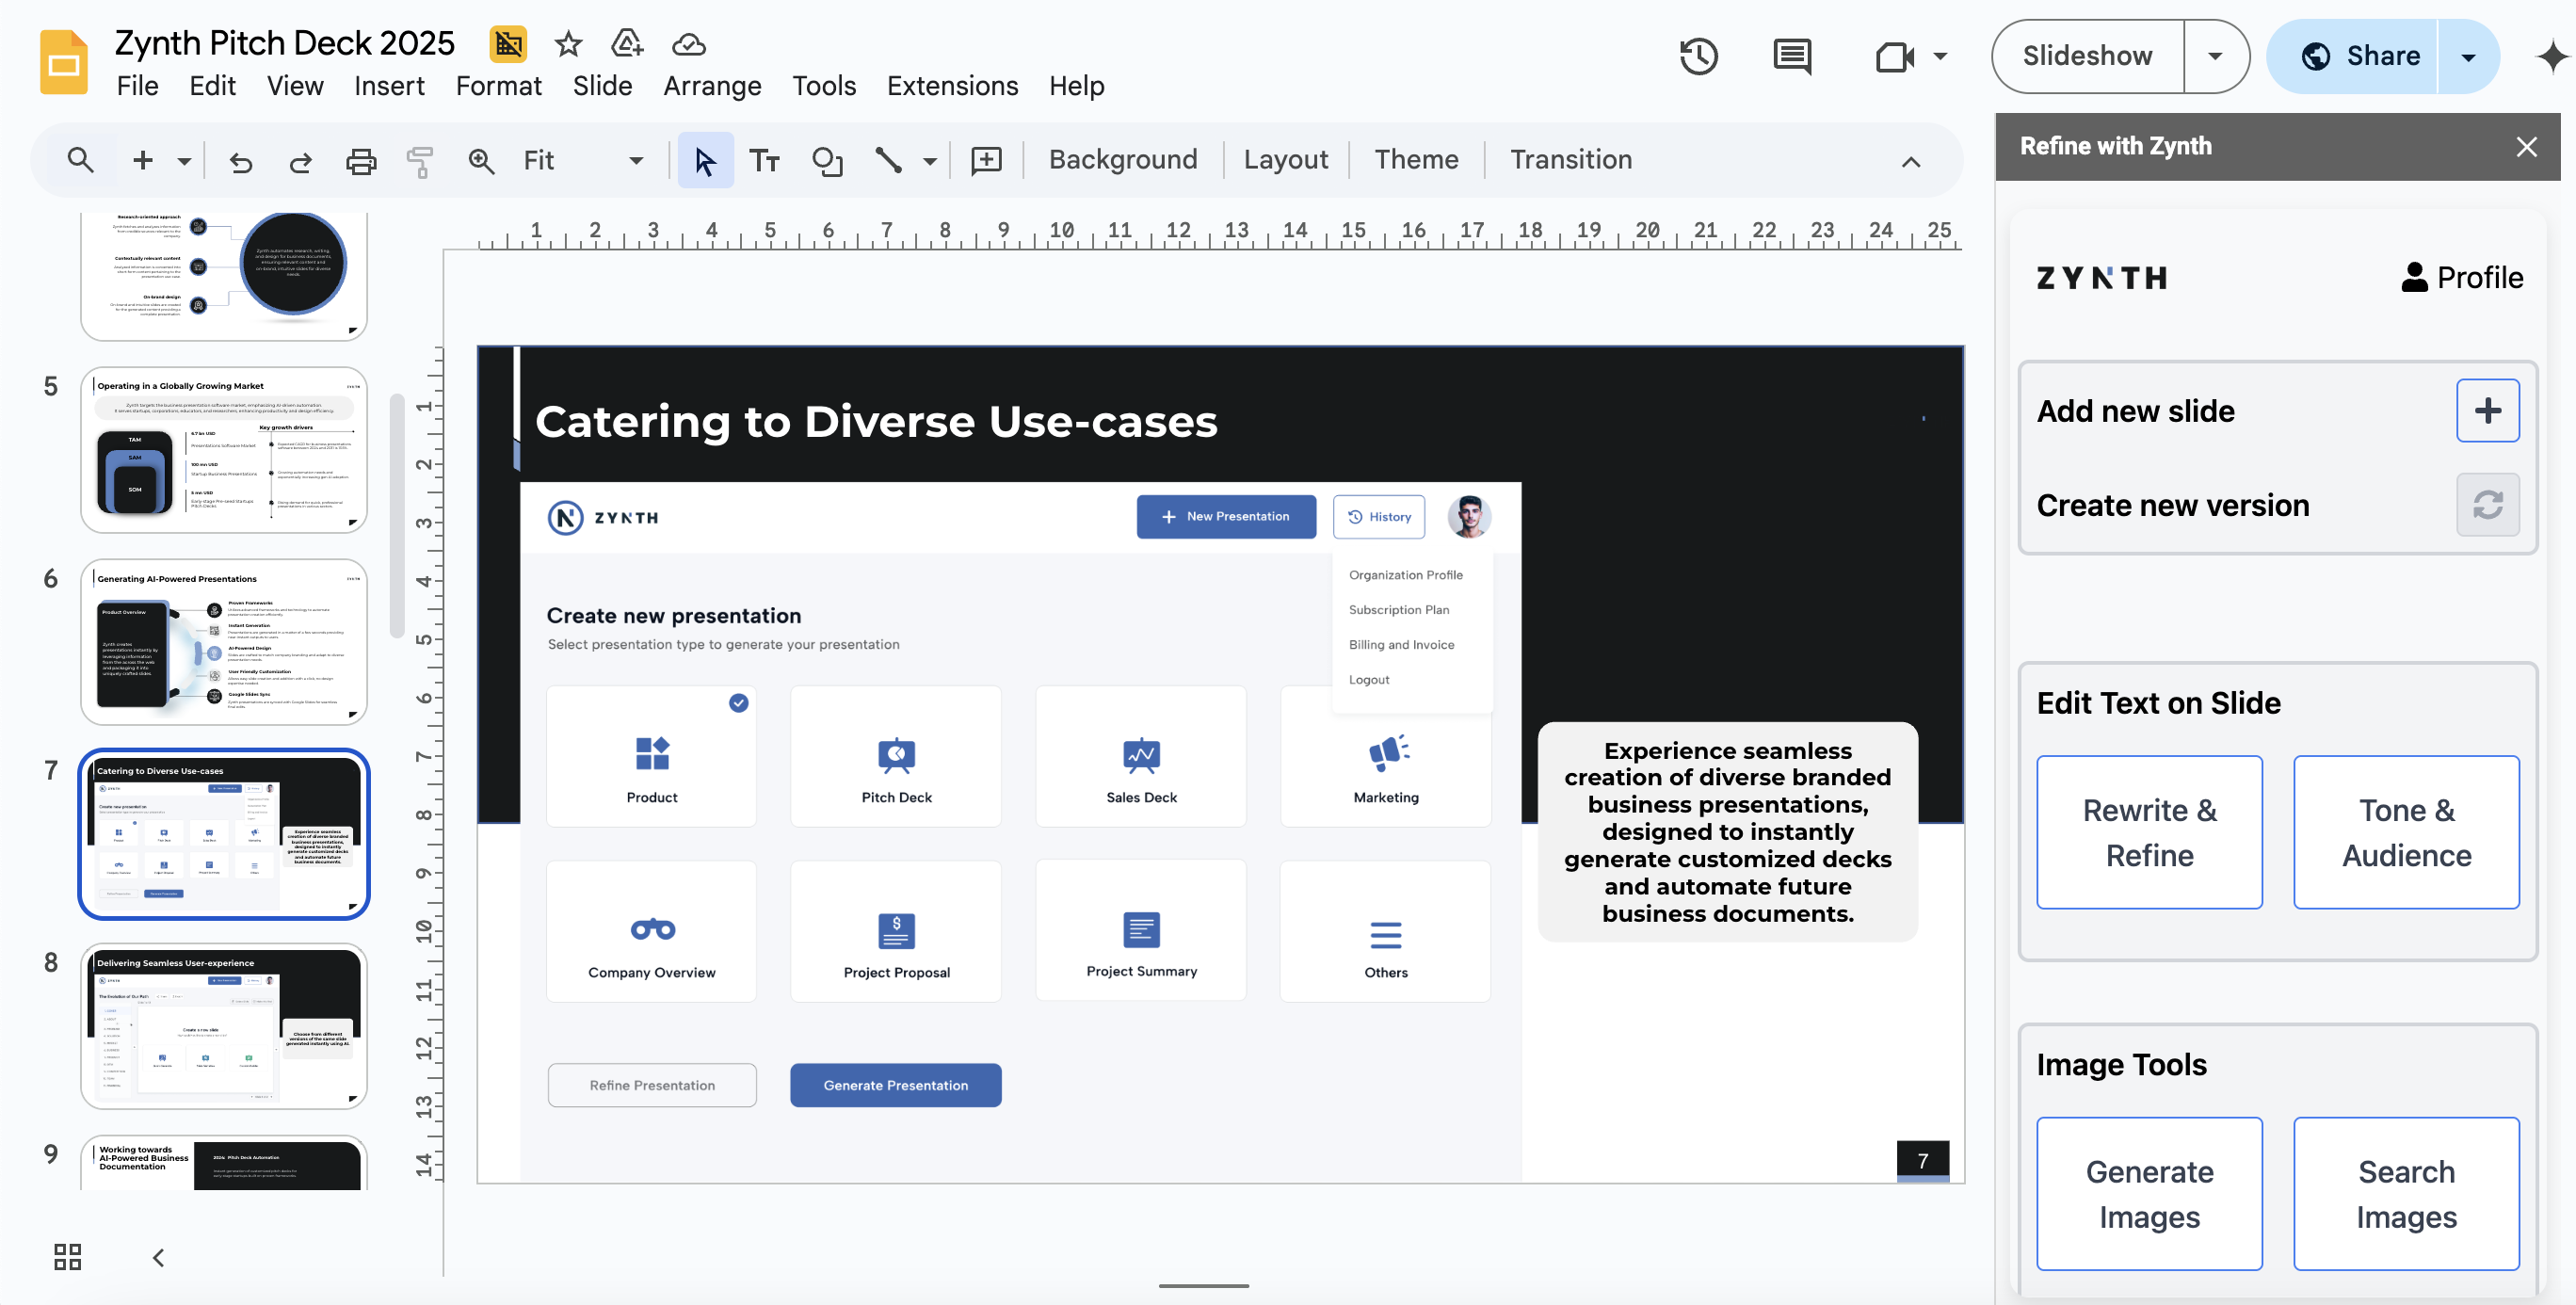Click the add comment toolbar icon
The width and height of the screenshot is (2576, 1305).
pyautogui.click(x=986, y=161)
